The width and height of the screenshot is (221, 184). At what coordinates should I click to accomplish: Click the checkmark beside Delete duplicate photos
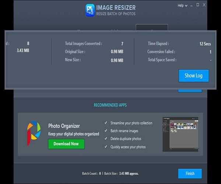pyautogui.click(x=106, y=139)
